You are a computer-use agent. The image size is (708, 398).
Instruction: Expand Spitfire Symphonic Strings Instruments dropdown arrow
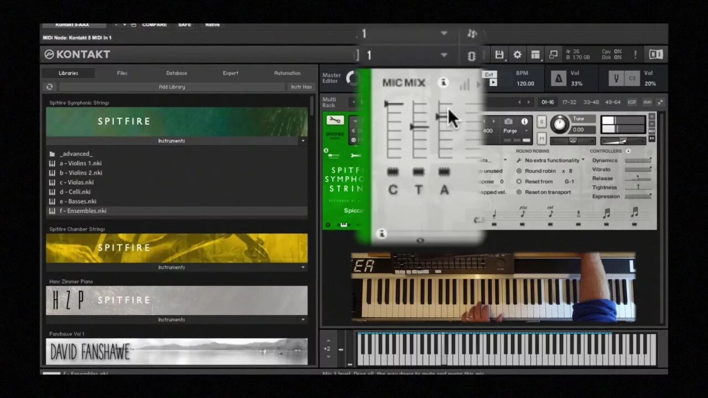tap(303, 141)
